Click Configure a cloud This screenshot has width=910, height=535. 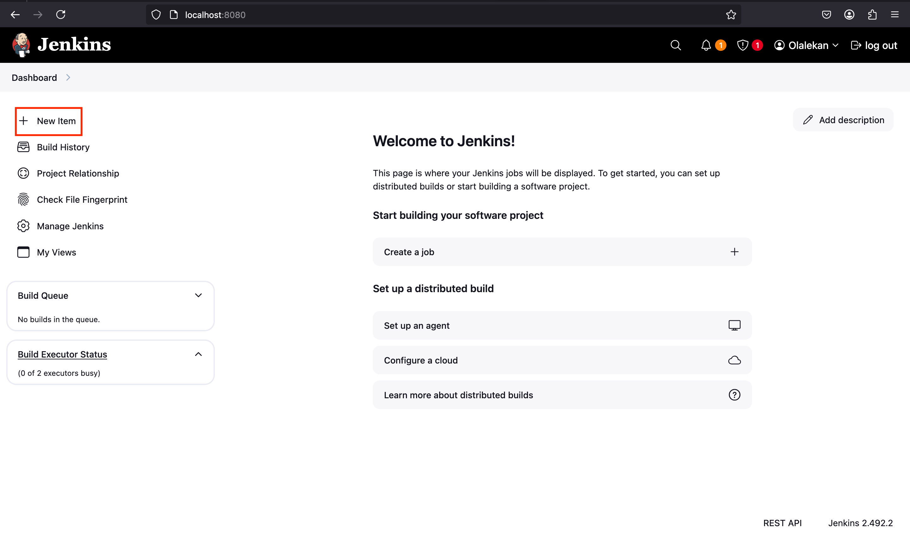(x=562, y=360)
